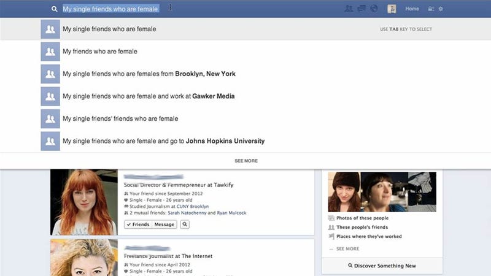
Task: Click people icon beside Brooklyn suggestion
Action: (x=50, y=74)
